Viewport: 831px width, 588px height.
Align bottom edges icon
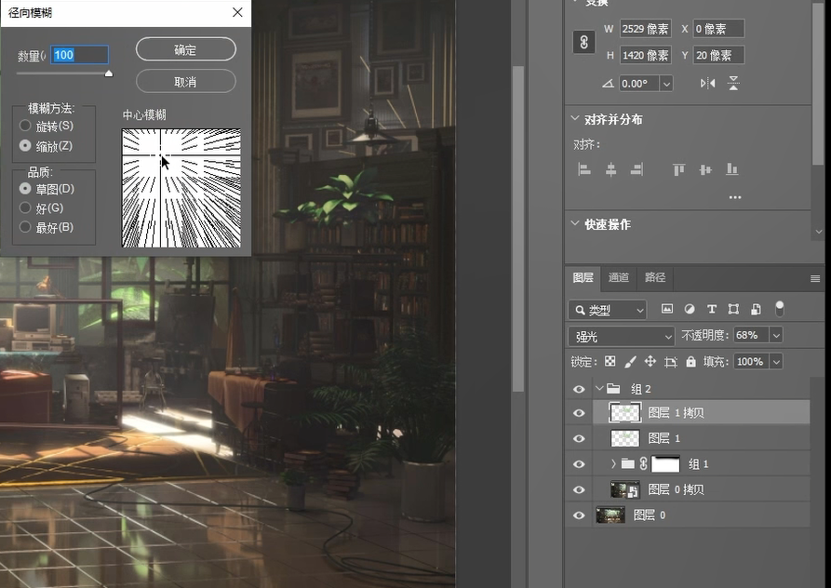coord(732,169)
